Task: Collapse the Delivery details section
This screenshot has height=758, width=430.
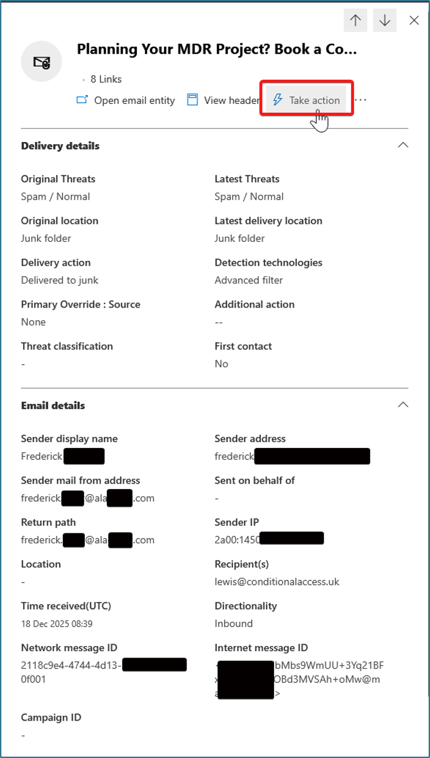Action: pyautogui.click(x=403, y=145)
